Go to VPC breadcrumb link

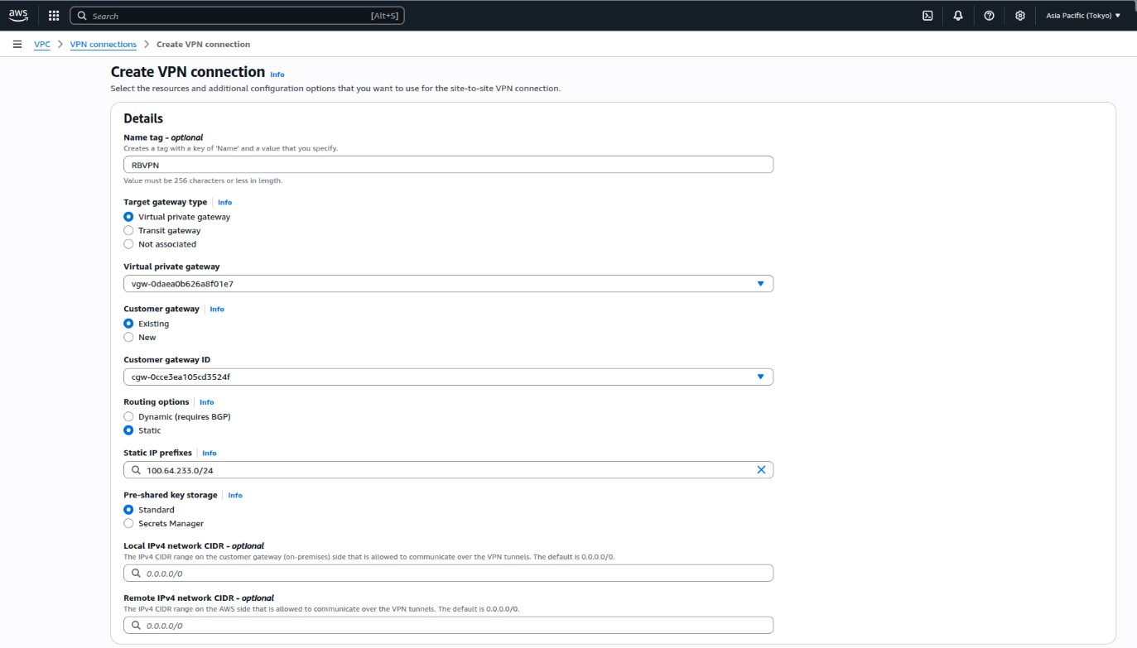pyautogui.click(x=41, y=45)
